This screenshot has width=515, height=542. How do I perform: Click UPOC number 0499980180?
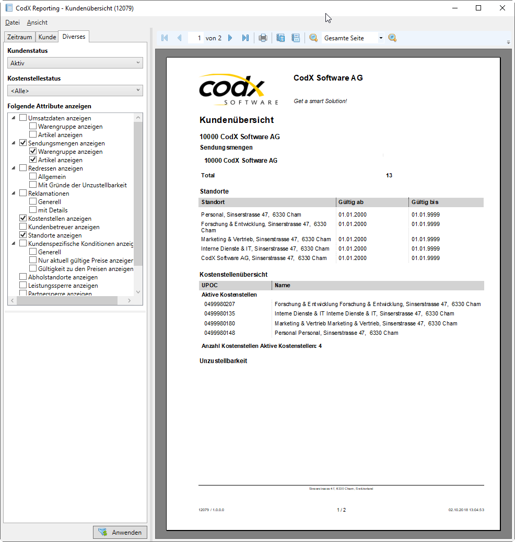pos(219,323)
